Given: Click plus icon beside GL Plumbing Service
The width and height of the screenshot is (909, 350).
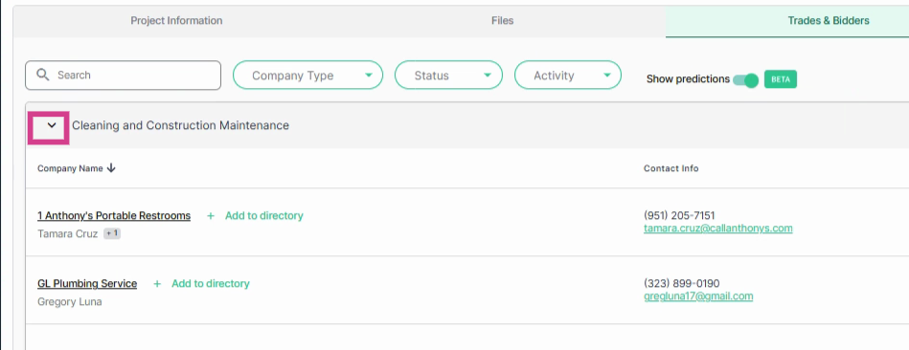Looking at the screenshot, I should tap(157, 284).
